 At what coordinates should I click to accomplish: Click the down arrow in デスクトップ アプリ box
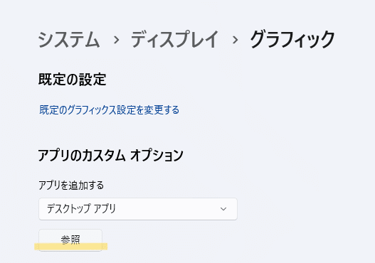[223, 209]
